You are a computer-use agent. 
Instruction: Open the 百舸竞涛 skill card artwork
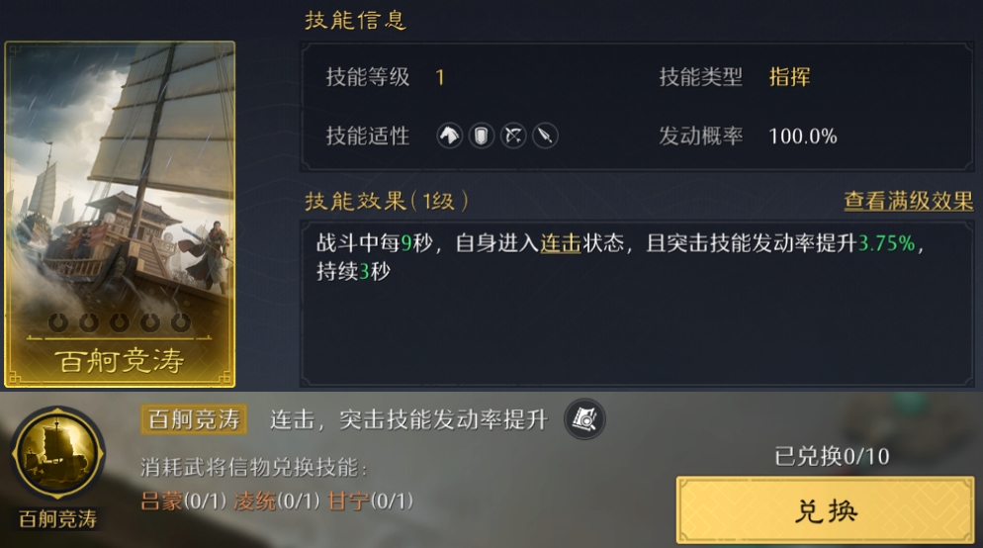pos(120,215)
